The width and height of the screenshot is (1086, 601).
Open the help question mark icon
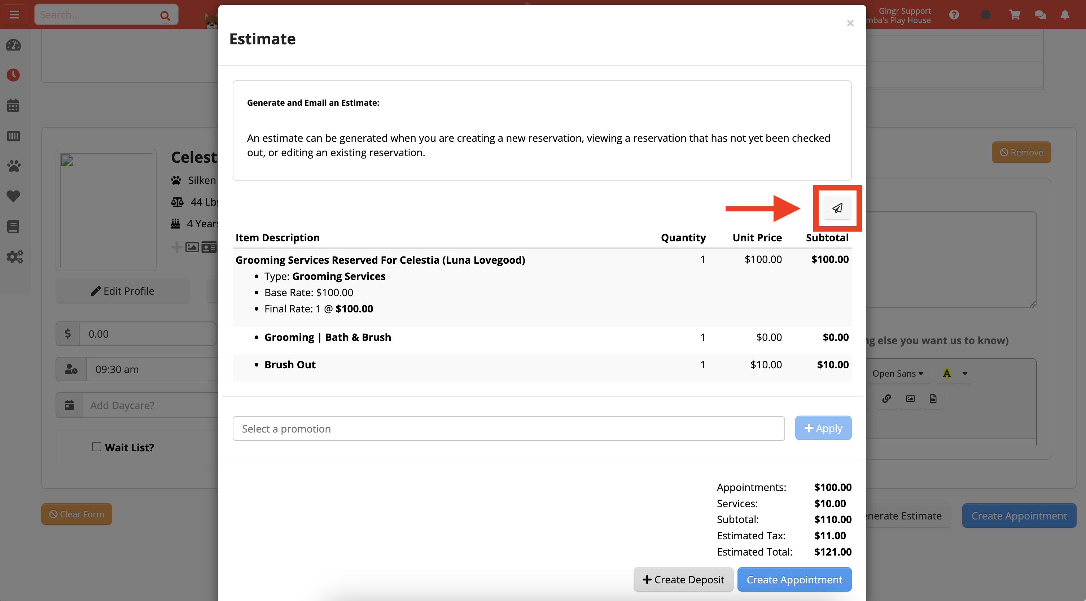(x=954, y=15)
